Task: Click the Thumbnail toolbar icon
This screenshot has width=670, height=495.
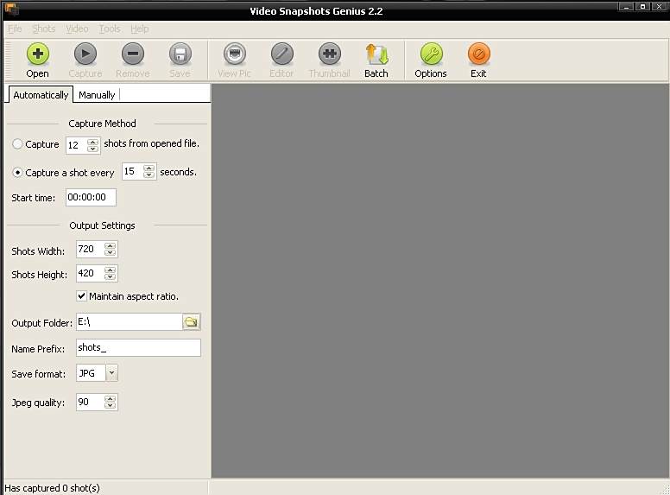Action: [x=330, y=54]
